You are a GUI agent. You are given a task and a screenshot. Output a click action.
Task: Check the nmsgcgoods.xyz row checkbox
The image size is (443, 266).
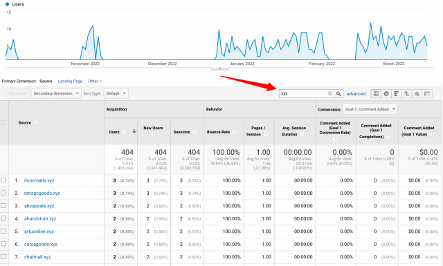[x=3, y=193]
